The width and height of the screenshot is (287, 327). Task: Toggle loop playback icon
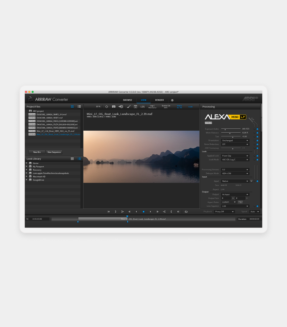coord(186,212)
